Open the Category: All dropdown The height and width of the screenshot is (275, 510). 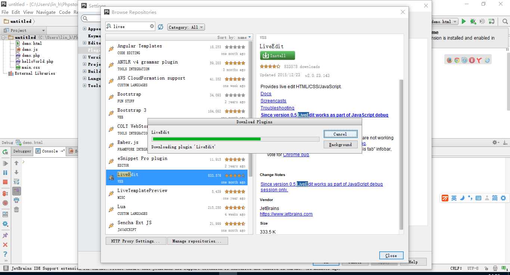pyautogui.click(x=186, y=27)
